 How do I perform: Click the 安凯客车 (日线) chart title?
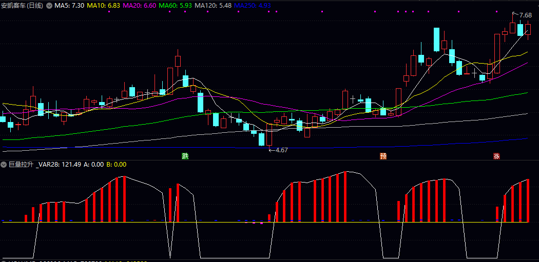click(23, 6)
